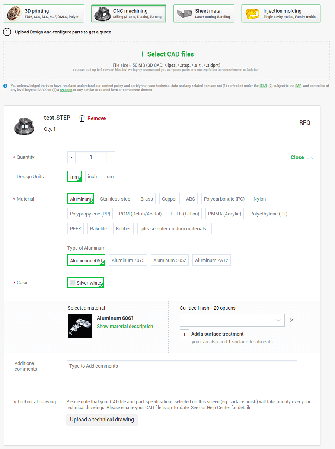
Task: Select inch as design units
Action: point(92,177)
